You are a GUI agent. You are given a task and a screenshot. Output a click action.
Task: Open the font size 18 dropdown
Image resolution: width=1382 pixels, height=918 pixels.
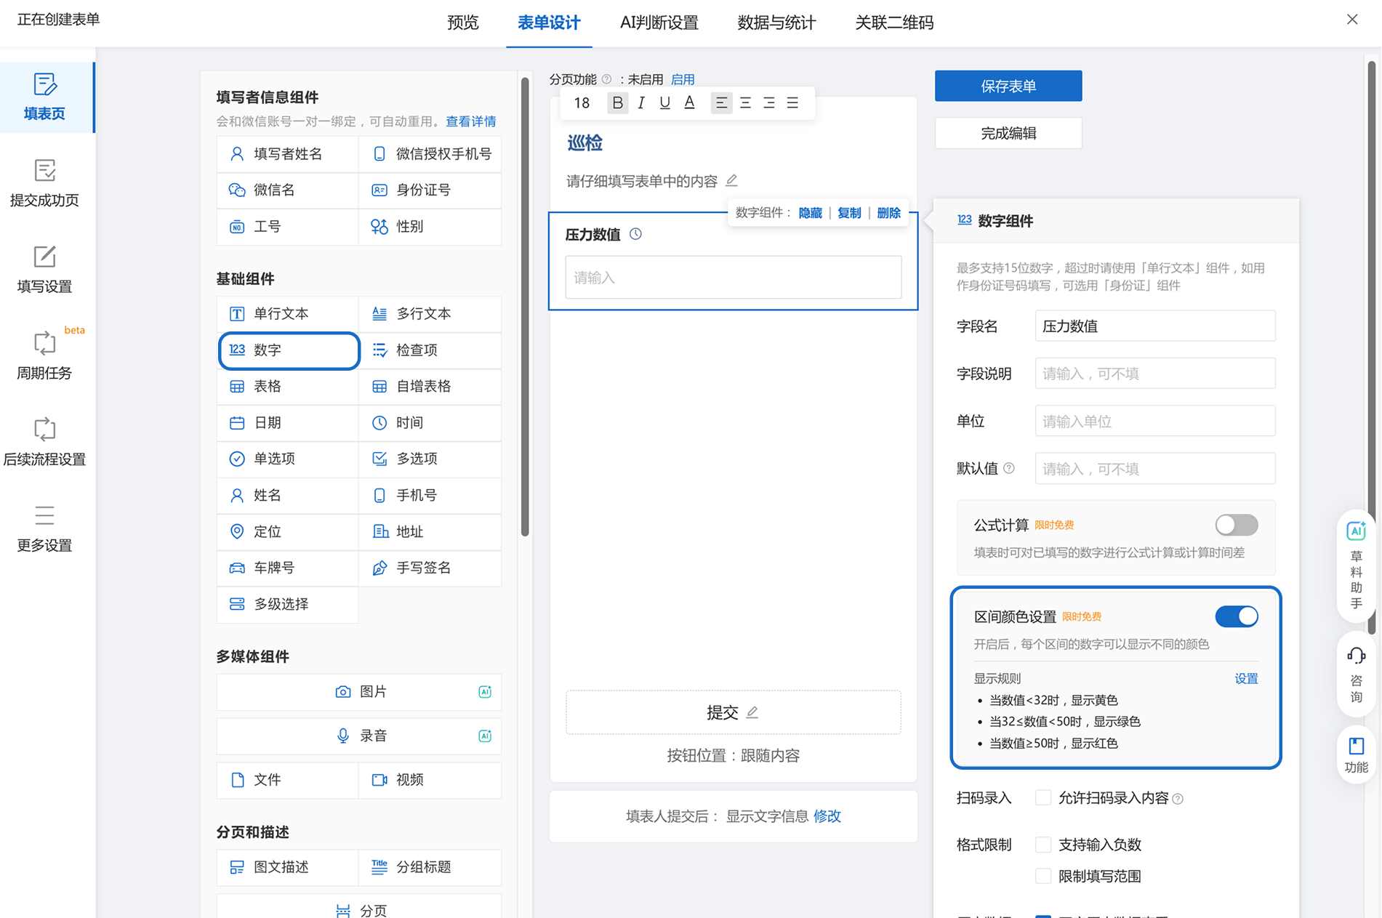pyautogui.click(x=582, y=102)
